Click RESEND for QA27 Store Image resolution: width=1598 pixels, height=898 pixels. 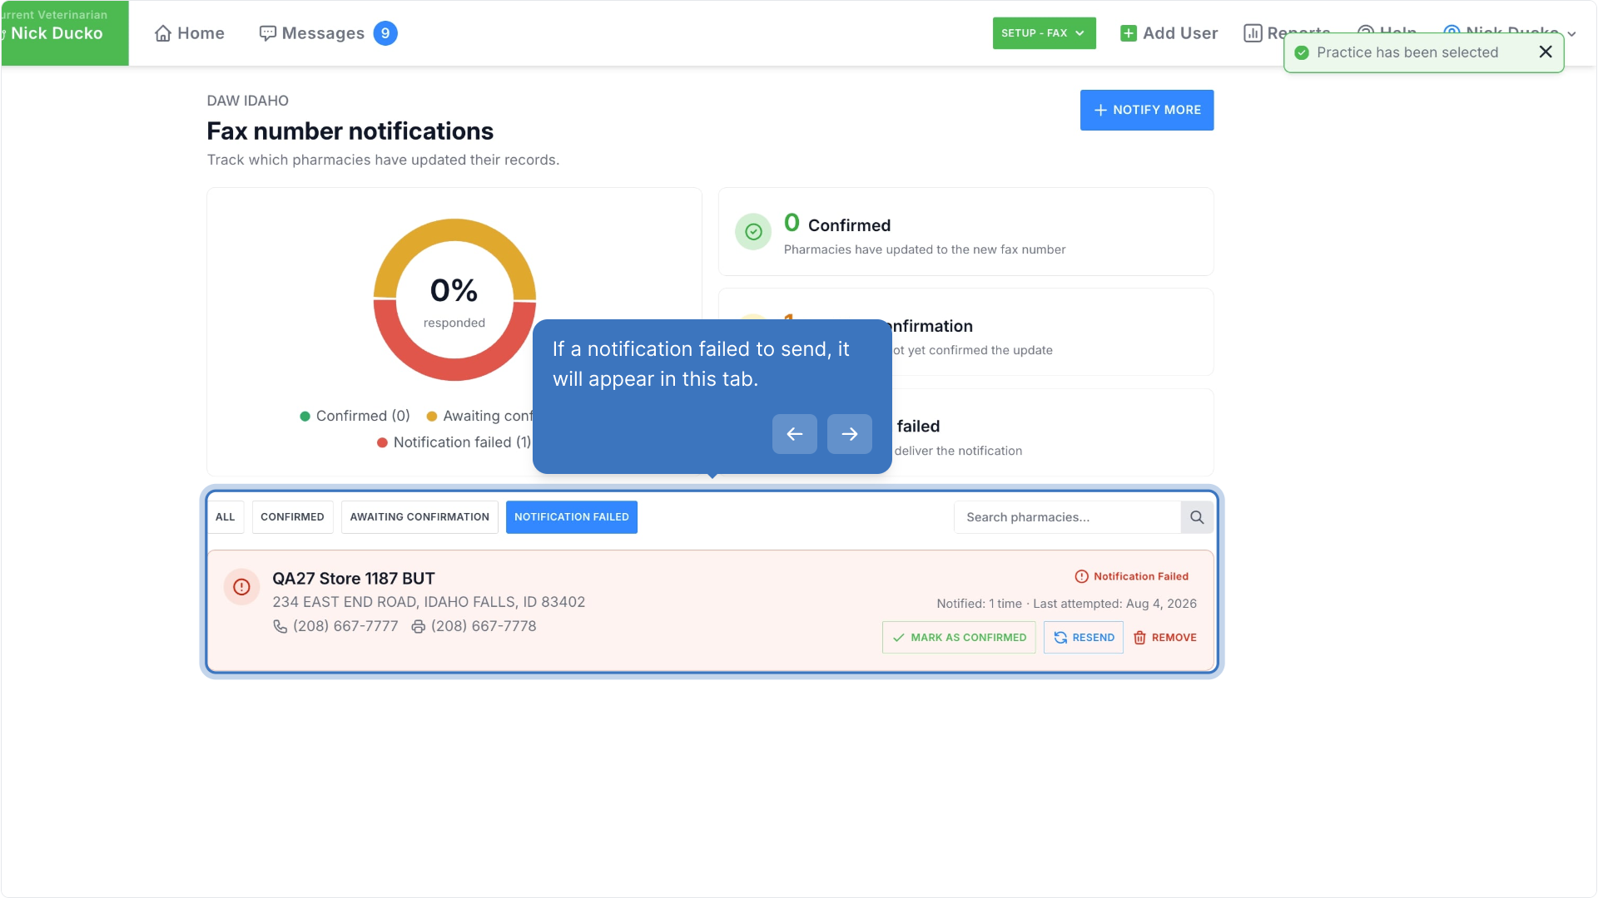[1084, 638]
